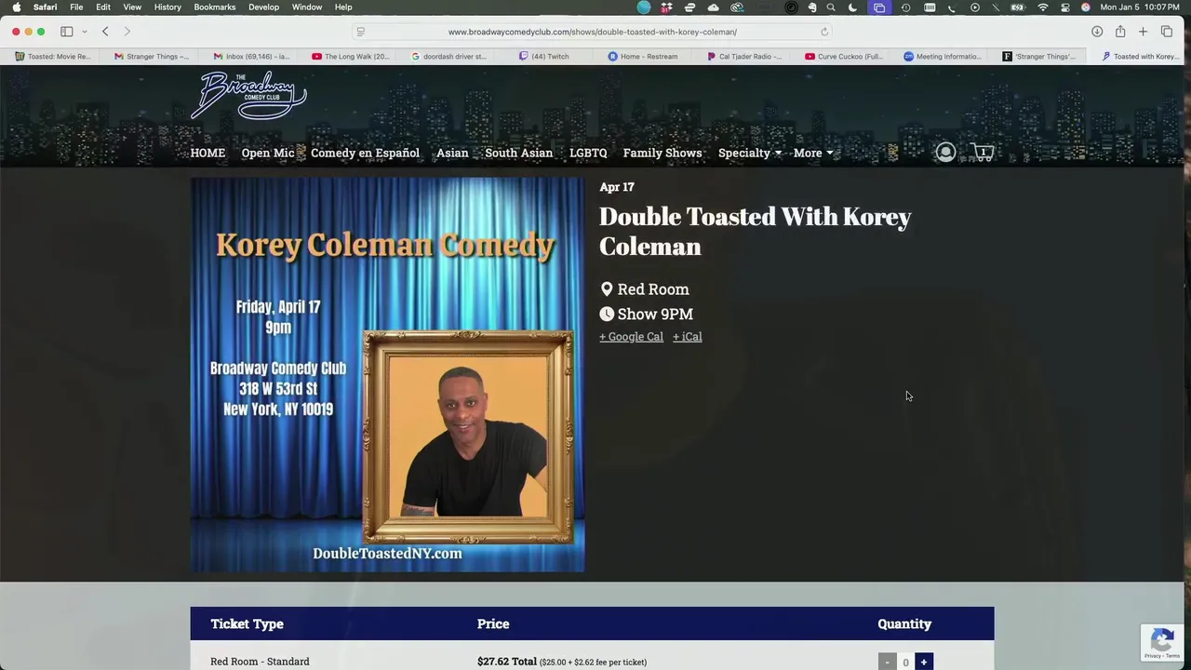Open the Edit menu

103,7
